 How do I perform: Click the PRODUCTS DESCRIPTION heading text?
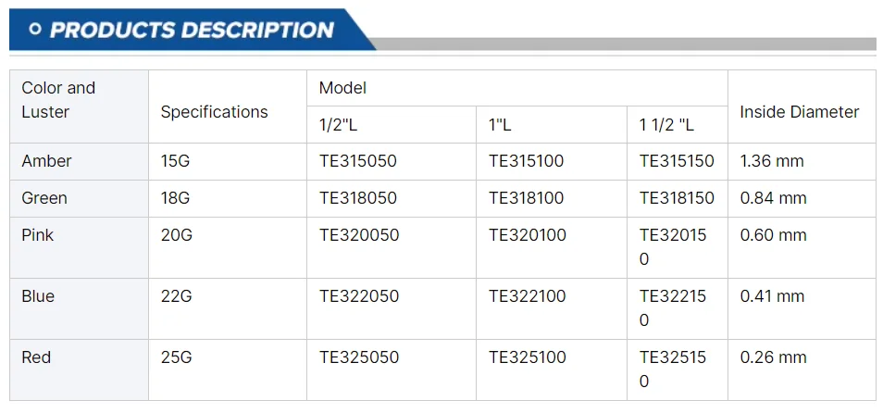tap(192, 30)
